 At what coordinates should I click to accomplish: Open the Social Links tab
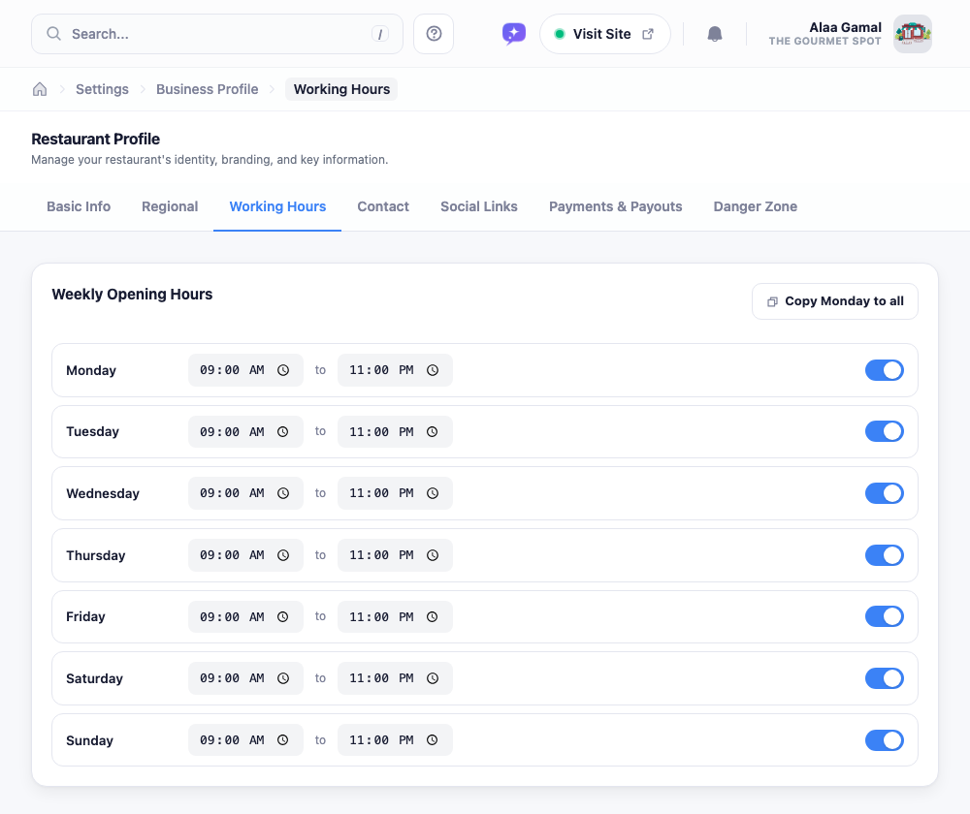479,206
